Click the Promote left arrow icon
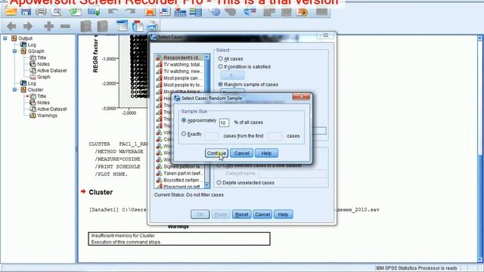Viewport: 484px width, 272px height. [11, 26]
